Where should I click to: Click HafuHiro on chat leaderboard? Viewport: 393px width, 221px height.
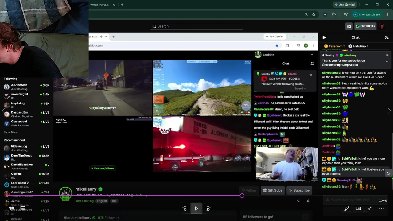(358, 46)
